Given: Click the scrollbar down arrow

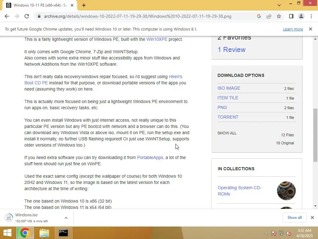Looking at the screenshot, I should (x=315, y=206).
